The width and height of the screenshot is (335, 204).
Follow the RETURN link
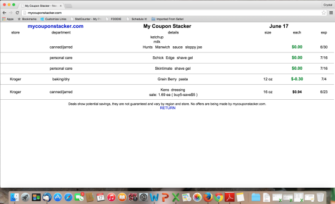tap(167, 108)
